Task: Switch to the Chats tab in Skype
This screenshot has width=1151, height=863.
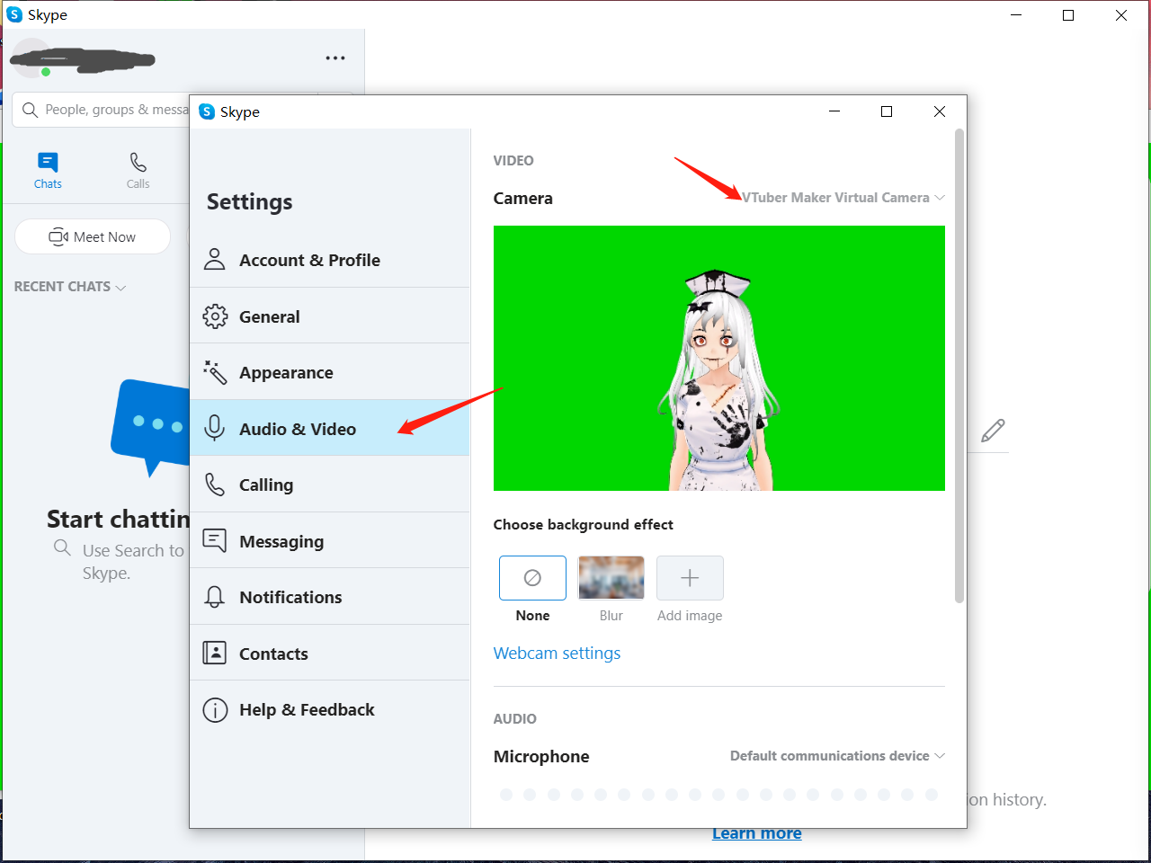Action: tap(48, 170)
